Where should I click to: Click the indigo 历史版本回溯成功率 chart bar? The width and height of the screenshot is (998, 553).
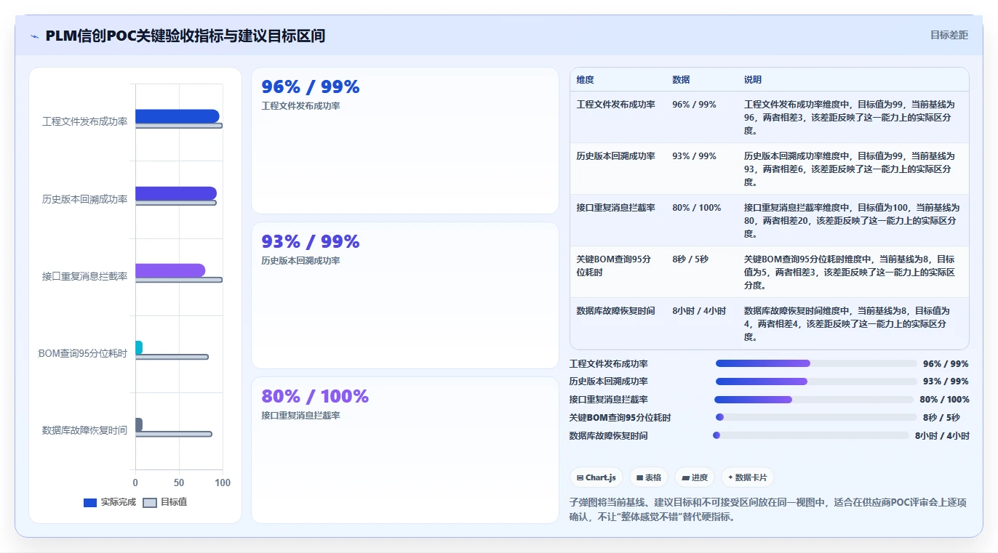(176, 193)
